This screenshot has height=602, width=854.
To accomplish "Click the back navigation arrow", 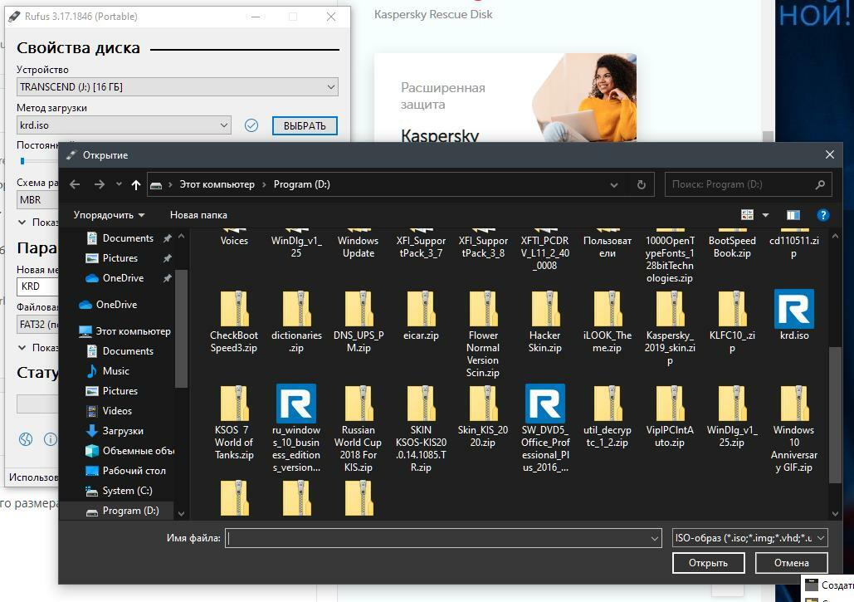I will coord(75,184).
